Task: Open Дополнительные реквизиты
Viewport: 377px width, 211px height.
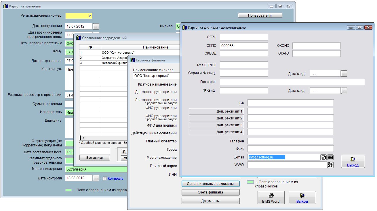Action: point(210,184)
